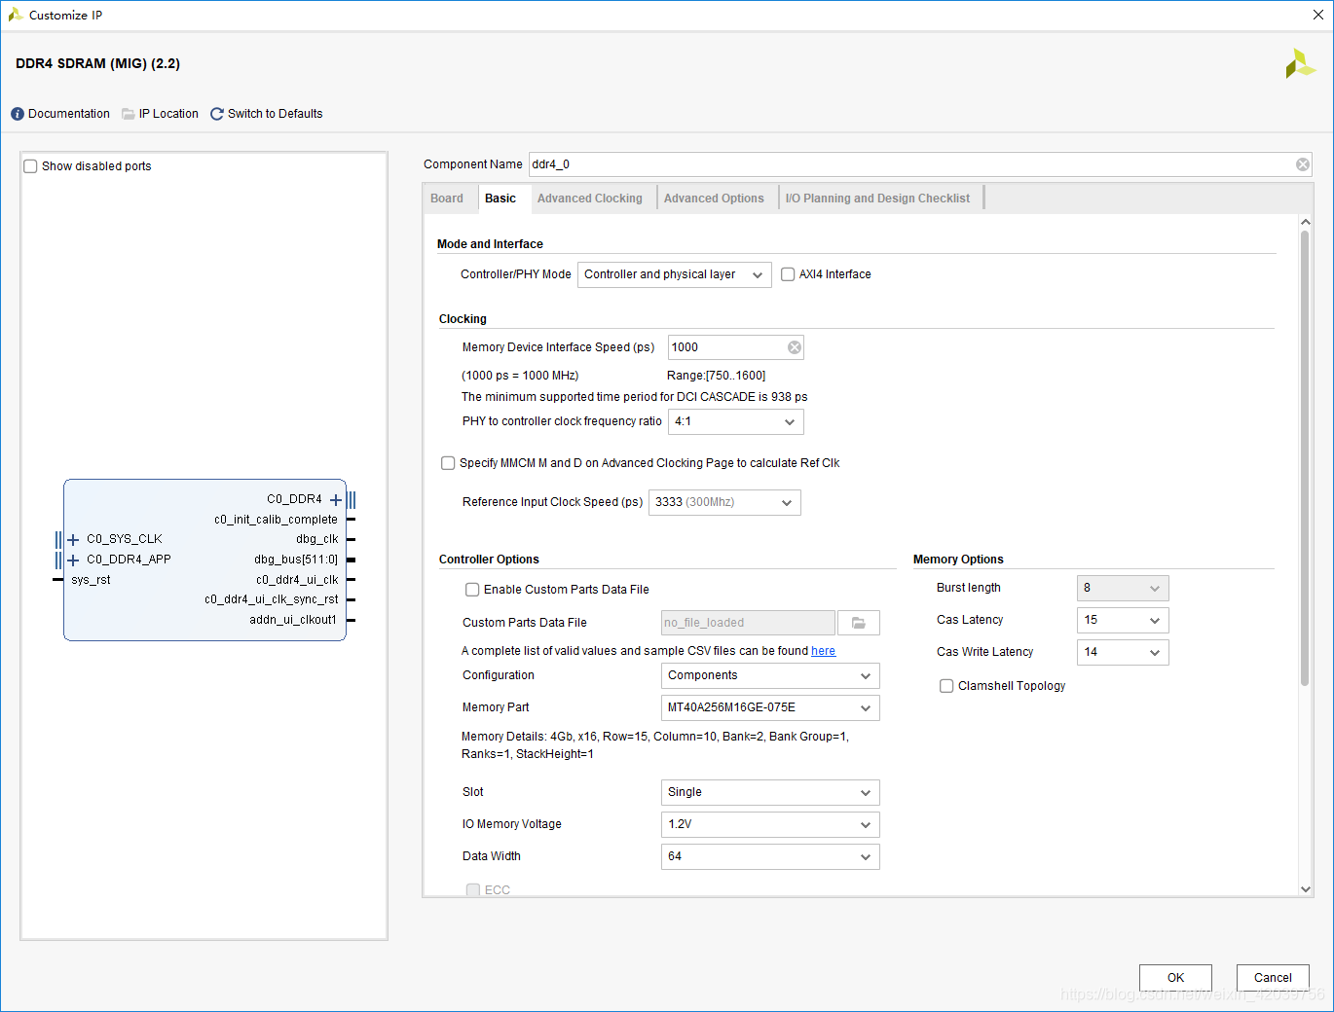Viewport: 1334px width, 1012px height.
Task: Click the Custom Parts Data File text field
Action: pyautogui.click(x=748, y=623)
